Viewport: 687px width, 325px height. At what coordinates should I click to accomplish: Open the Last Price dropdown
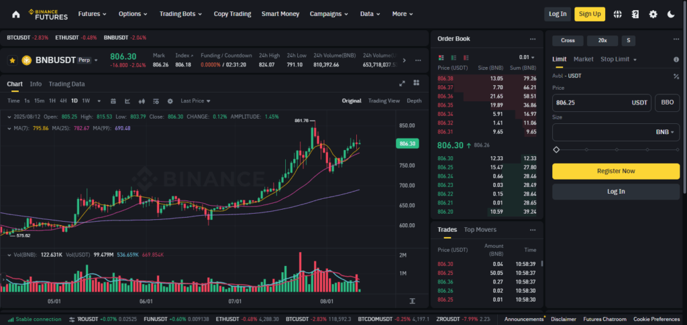(195, 101)
